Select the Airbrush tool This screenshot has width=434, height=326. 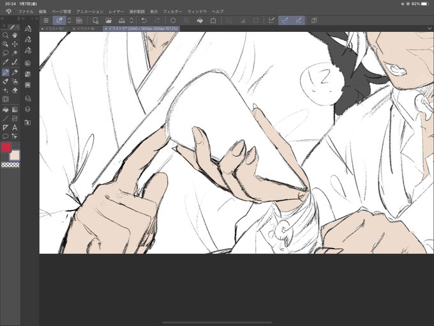coord(5,82)
